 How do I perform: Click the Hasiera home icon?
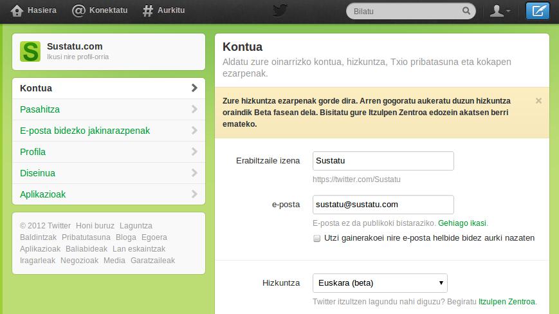click(x=17, y=11)
